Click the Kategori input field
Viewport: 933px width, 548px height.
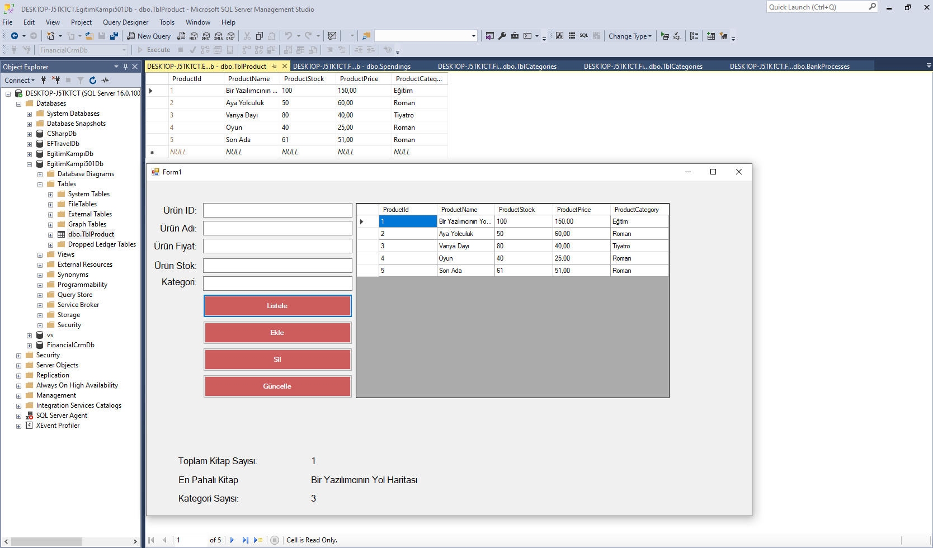[277, 284]
